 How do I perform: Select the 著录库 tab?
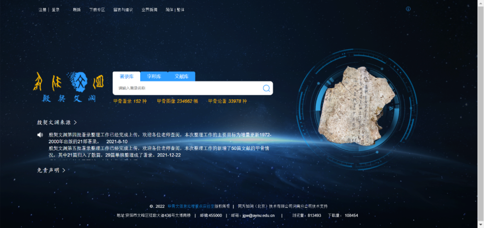(126, 77)
